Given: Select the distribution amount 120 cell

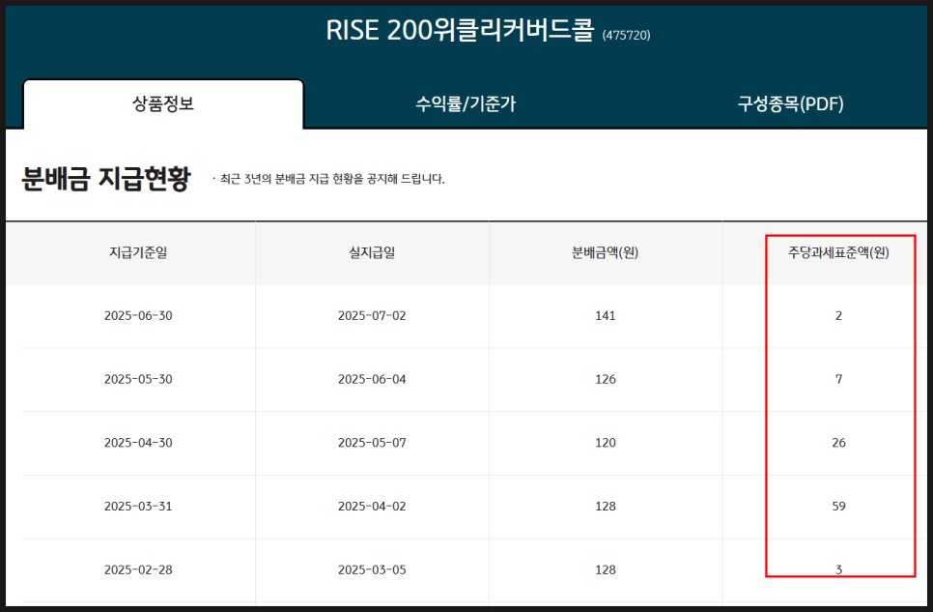Looking at the screenshot, I should [x=606, y=443].
